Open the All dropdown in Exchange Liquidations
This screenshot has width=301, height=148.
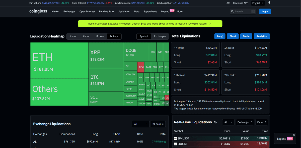(x=141, y=124)
